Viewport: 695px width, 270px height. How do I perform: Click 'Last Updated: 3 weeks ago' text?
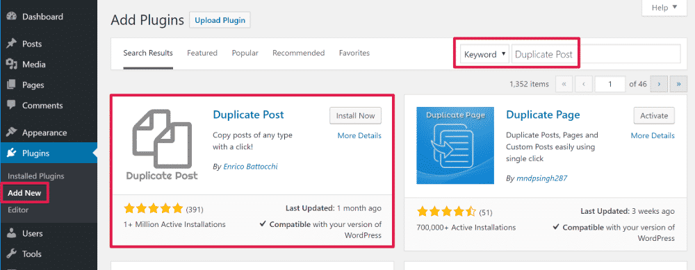pos(628,212)
